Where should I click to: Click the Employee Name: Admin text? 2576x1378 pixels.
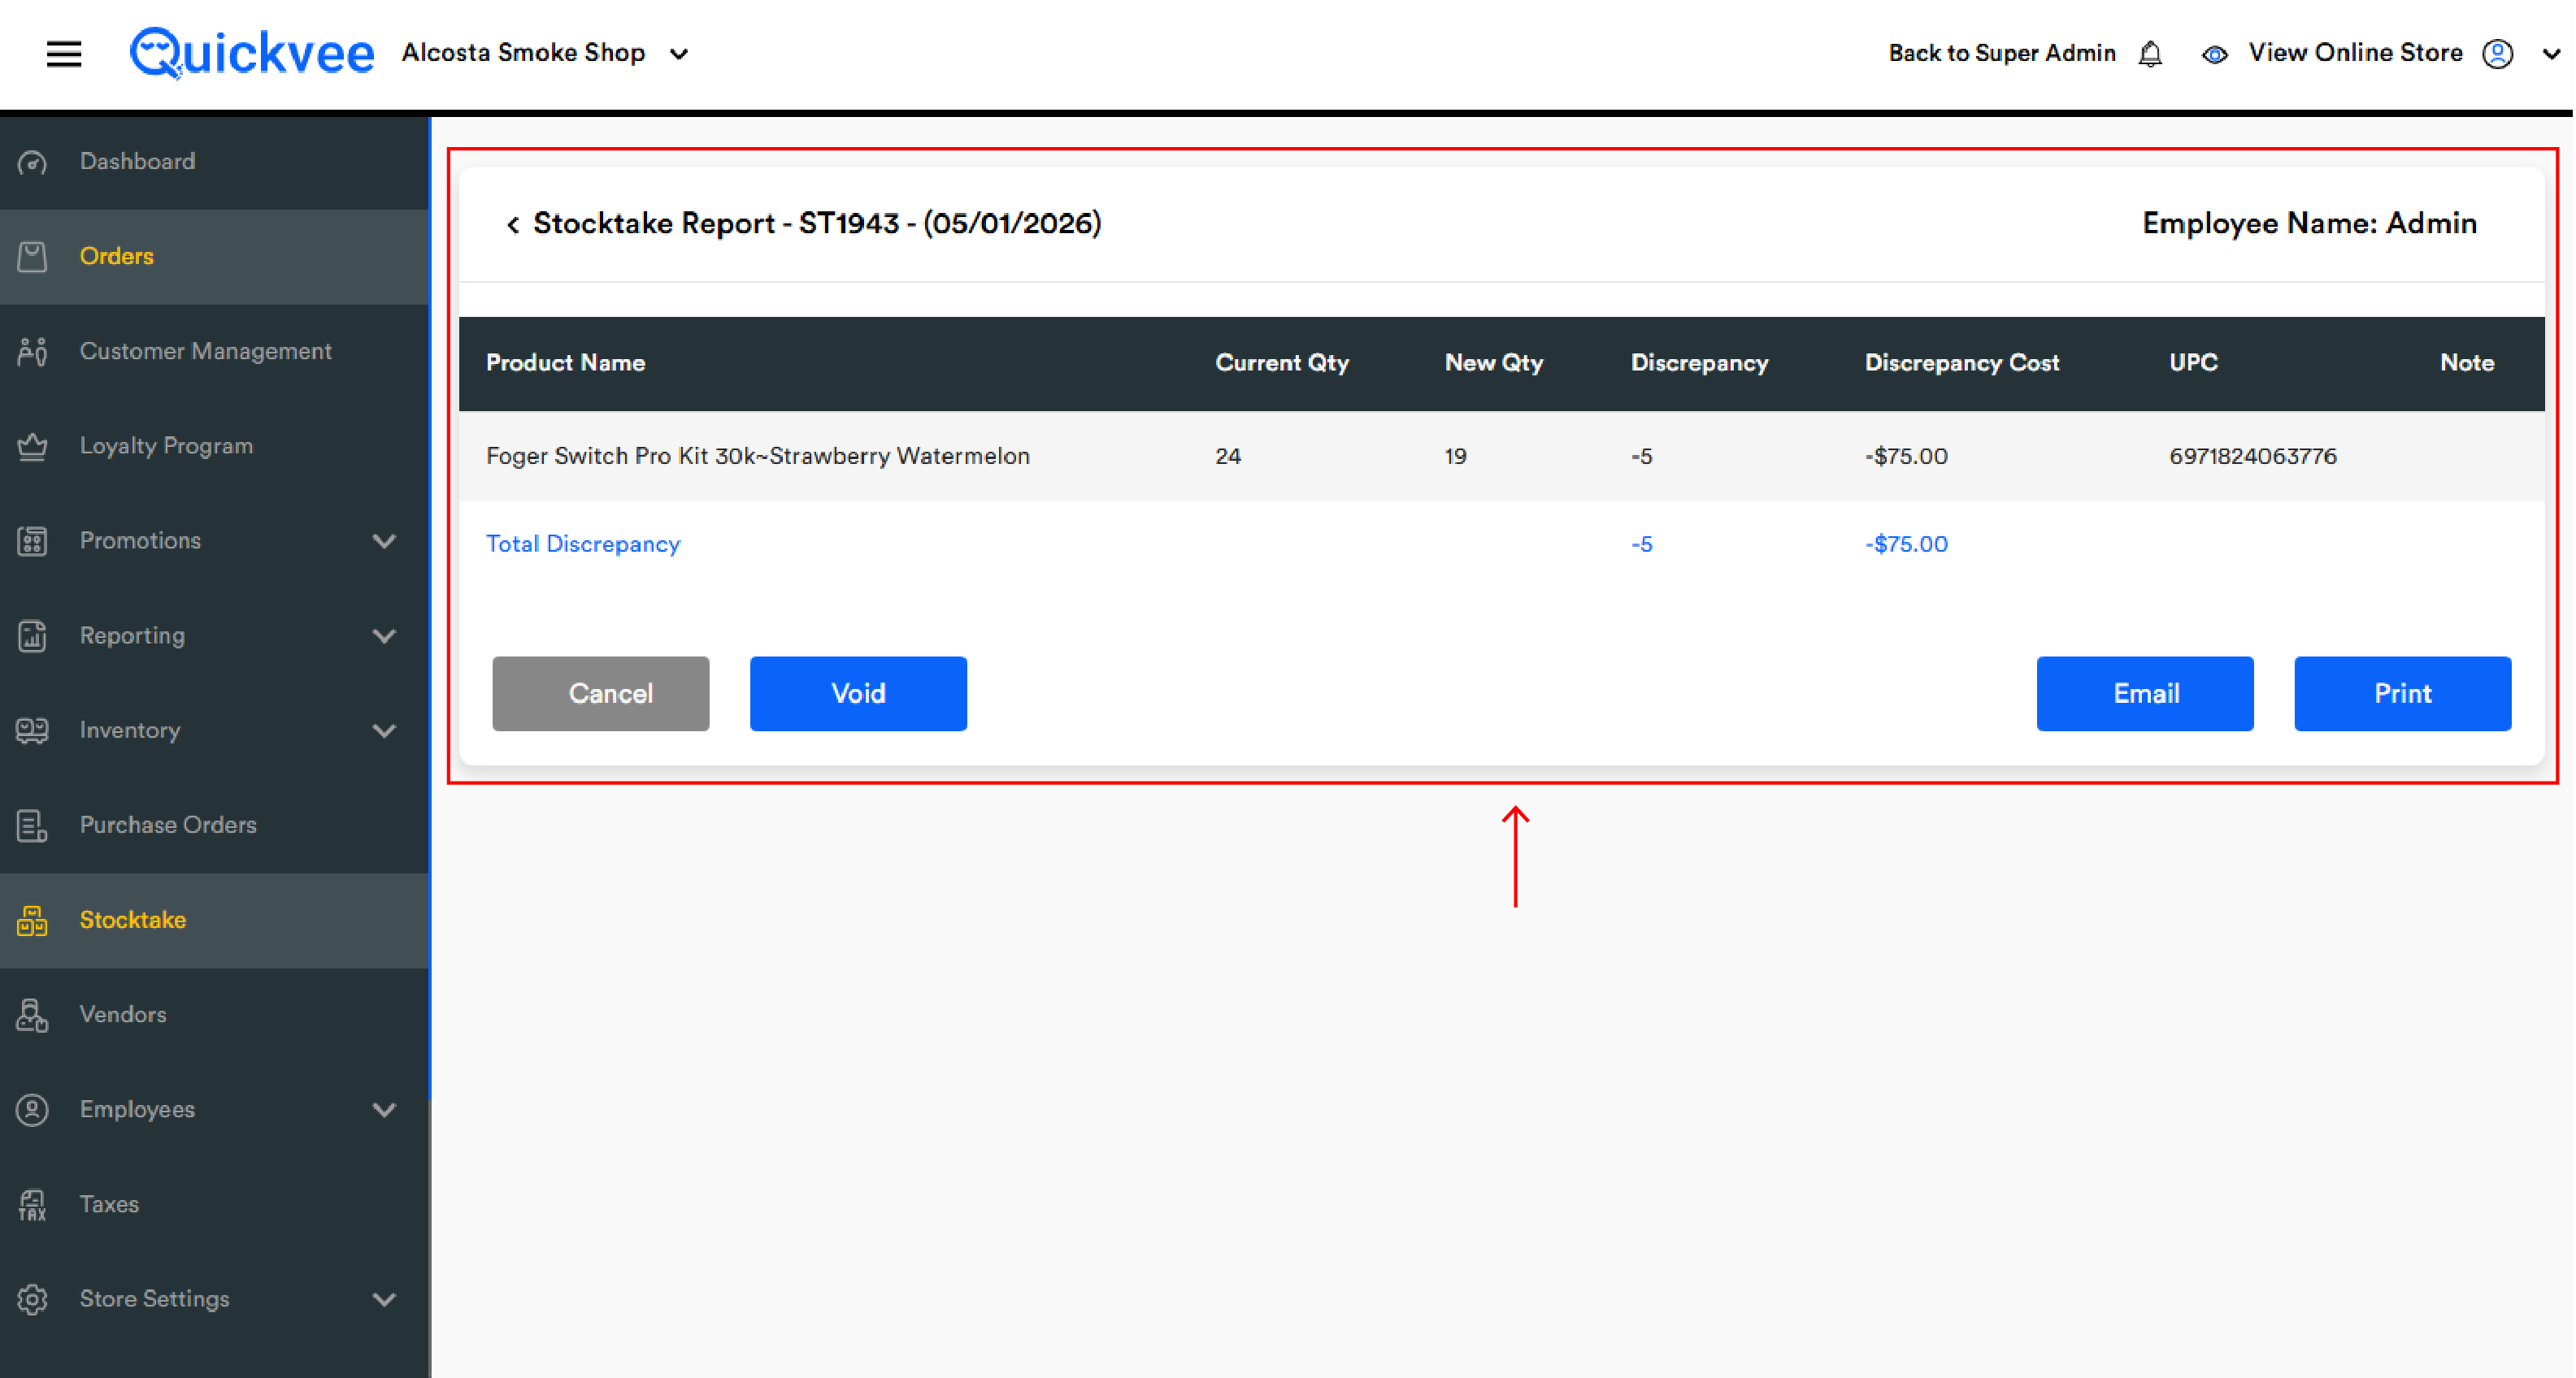click(2309, 223)
